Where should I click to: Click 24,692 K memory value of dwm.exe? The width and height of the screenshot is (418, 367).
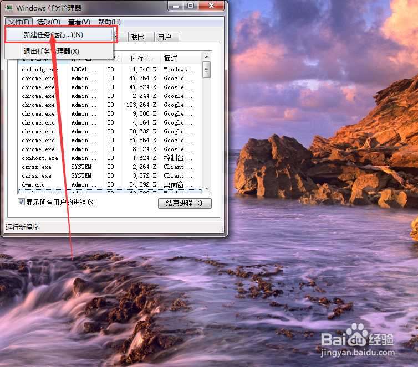143,185
